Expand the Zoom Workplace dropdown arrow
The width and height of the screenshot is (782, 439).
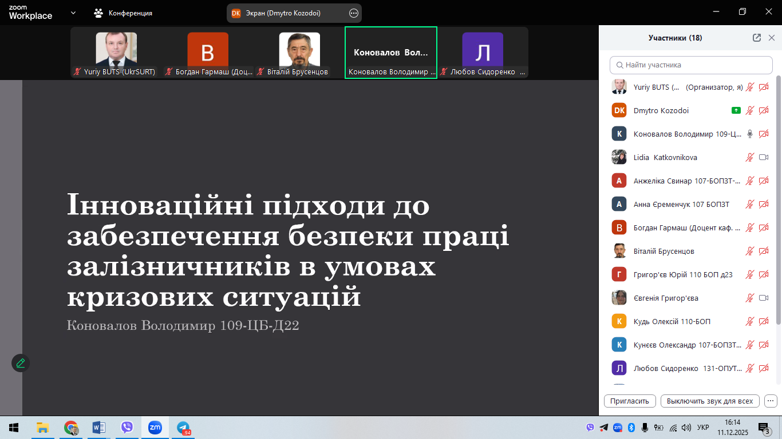pos(73,13)
